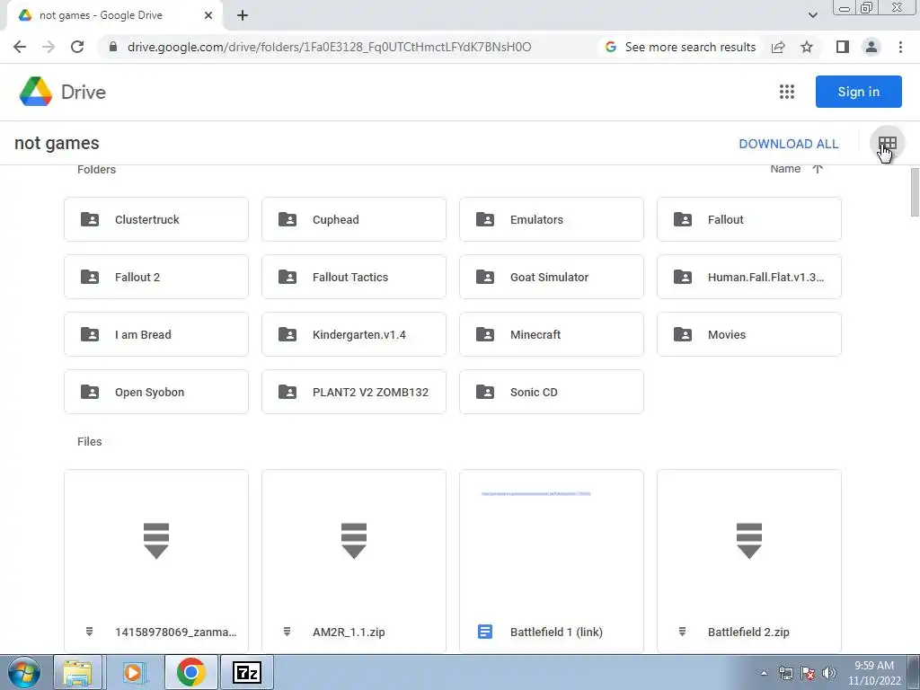
Task: Open Chrome three-dot menu
Action: click(x=900, y=47)
